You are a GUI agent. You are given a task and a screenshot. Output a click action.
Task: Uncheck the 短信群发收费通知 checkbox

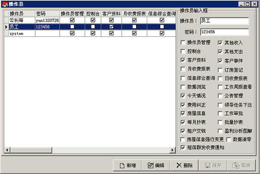pyautogui.click(x=183, y=148)
